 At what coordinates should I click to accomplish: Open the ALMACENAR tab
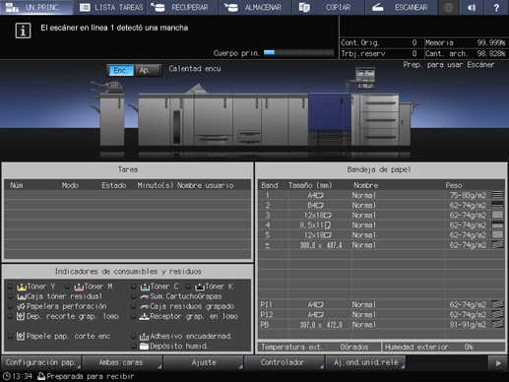[256, 7]
